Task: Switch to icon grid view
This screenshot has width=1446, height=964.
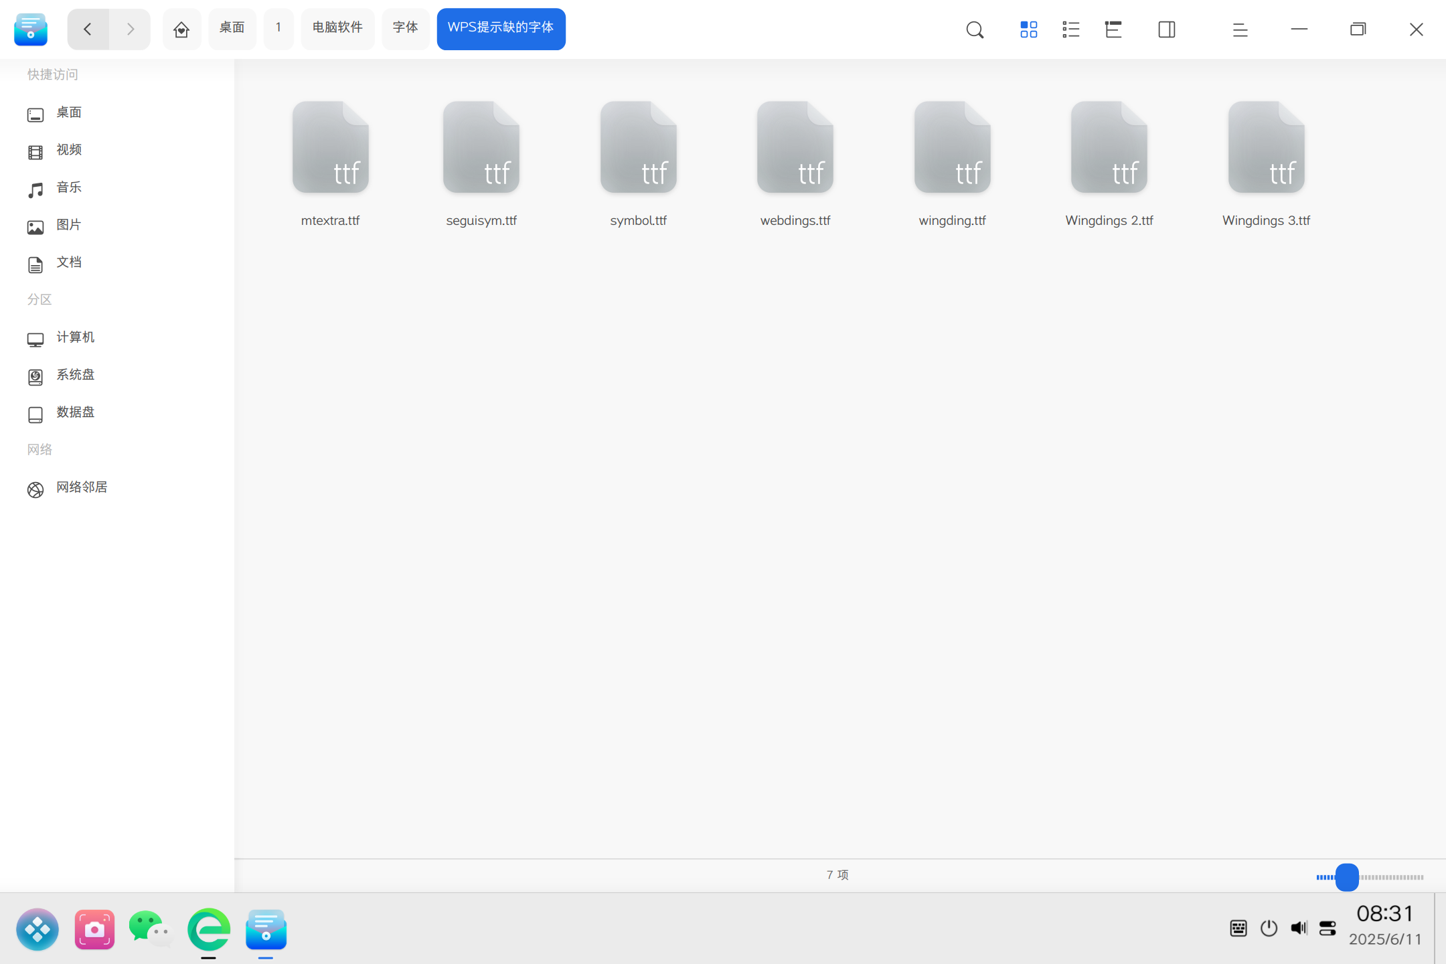Action: [x=1028, y=29]
